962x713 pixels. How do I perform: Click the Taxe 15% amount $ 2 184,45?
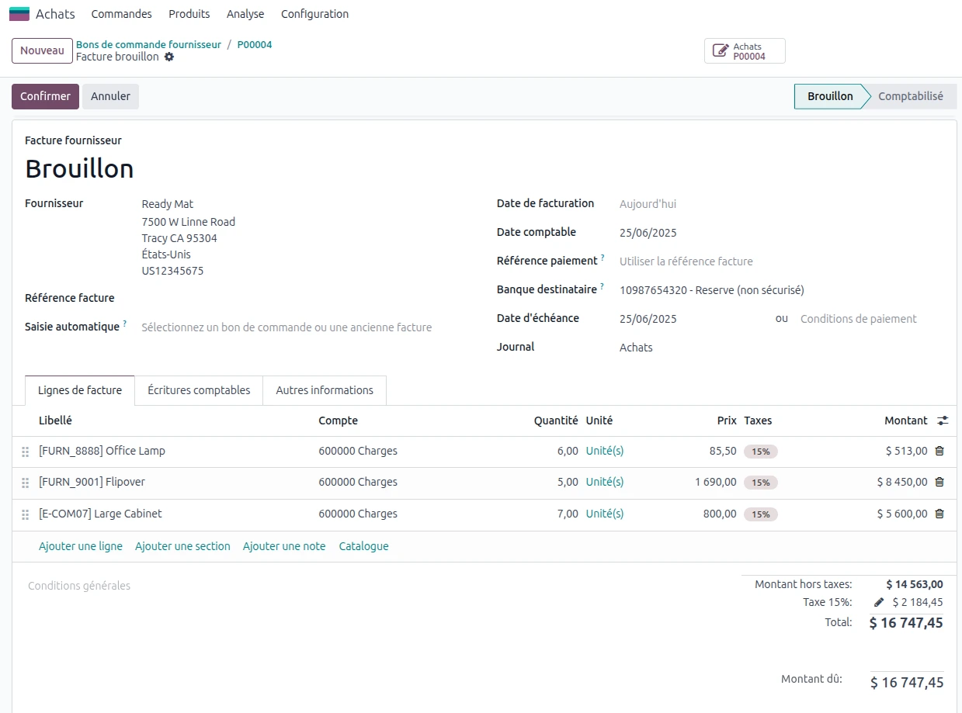pos(918,602)
